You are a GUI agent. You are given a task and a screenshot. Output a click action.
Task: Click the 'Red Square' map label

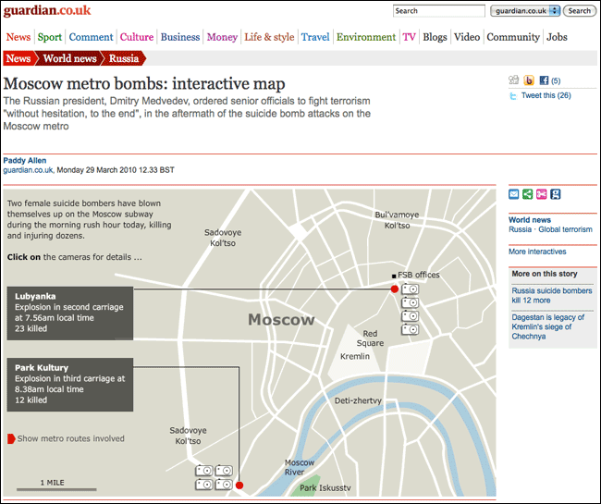pos(370,338)
